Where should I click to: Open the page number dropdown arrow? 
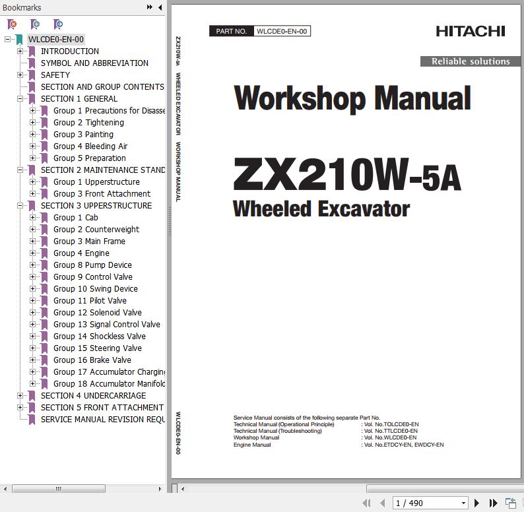coord(463,503)
